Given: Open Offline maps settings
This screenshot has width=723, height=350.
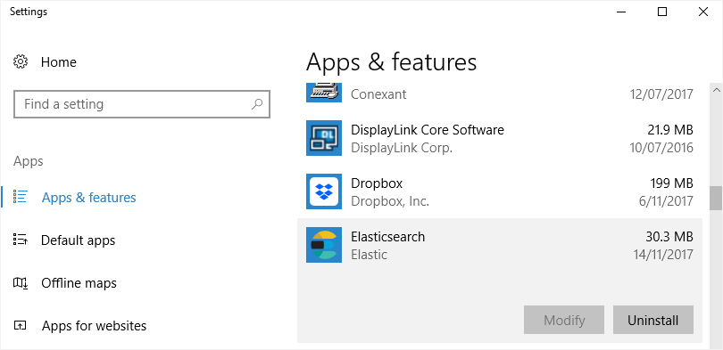Looking at the screenshot, I should point(79,283).
